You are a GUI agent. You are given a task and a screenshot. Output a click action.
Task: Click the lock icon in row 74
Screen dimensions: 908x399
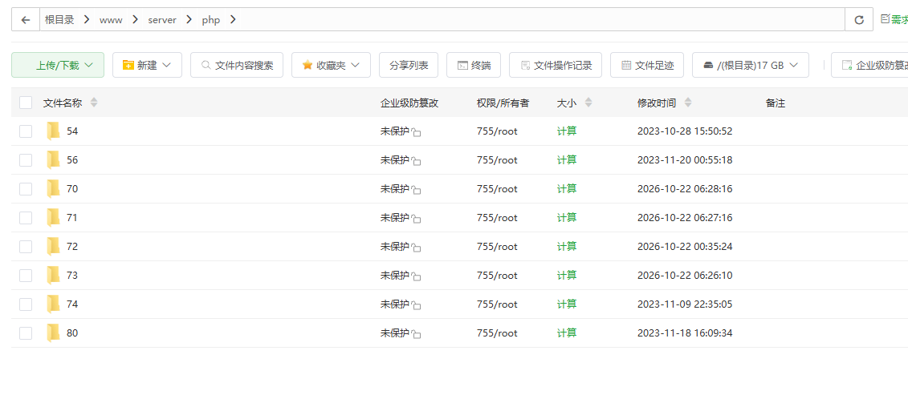click(416, 305)
